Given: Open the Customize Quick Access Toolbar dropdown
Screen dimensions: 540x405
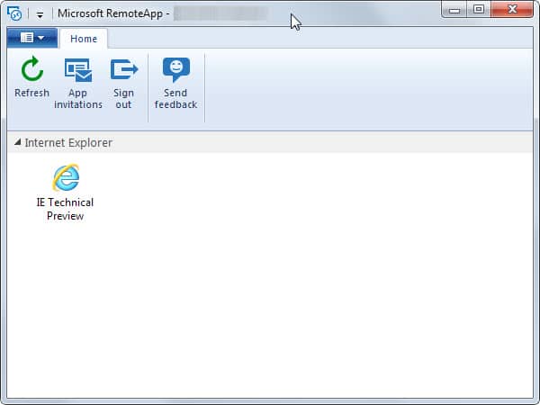Looking at the screenshot, I should coord(40,14).
